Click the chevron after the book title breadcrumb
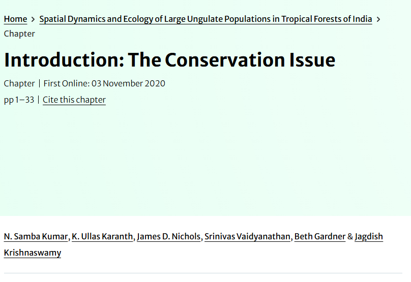The image size is (411, 282). coord(378,19)
